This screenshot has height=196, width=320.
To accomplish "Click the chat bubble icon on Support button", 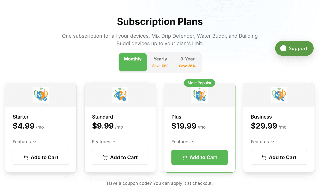I will [x=283, y=48].
